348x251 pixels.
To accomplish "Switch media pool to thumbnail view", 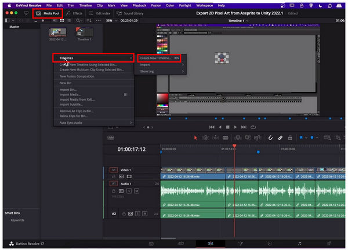I will [62, 21].
